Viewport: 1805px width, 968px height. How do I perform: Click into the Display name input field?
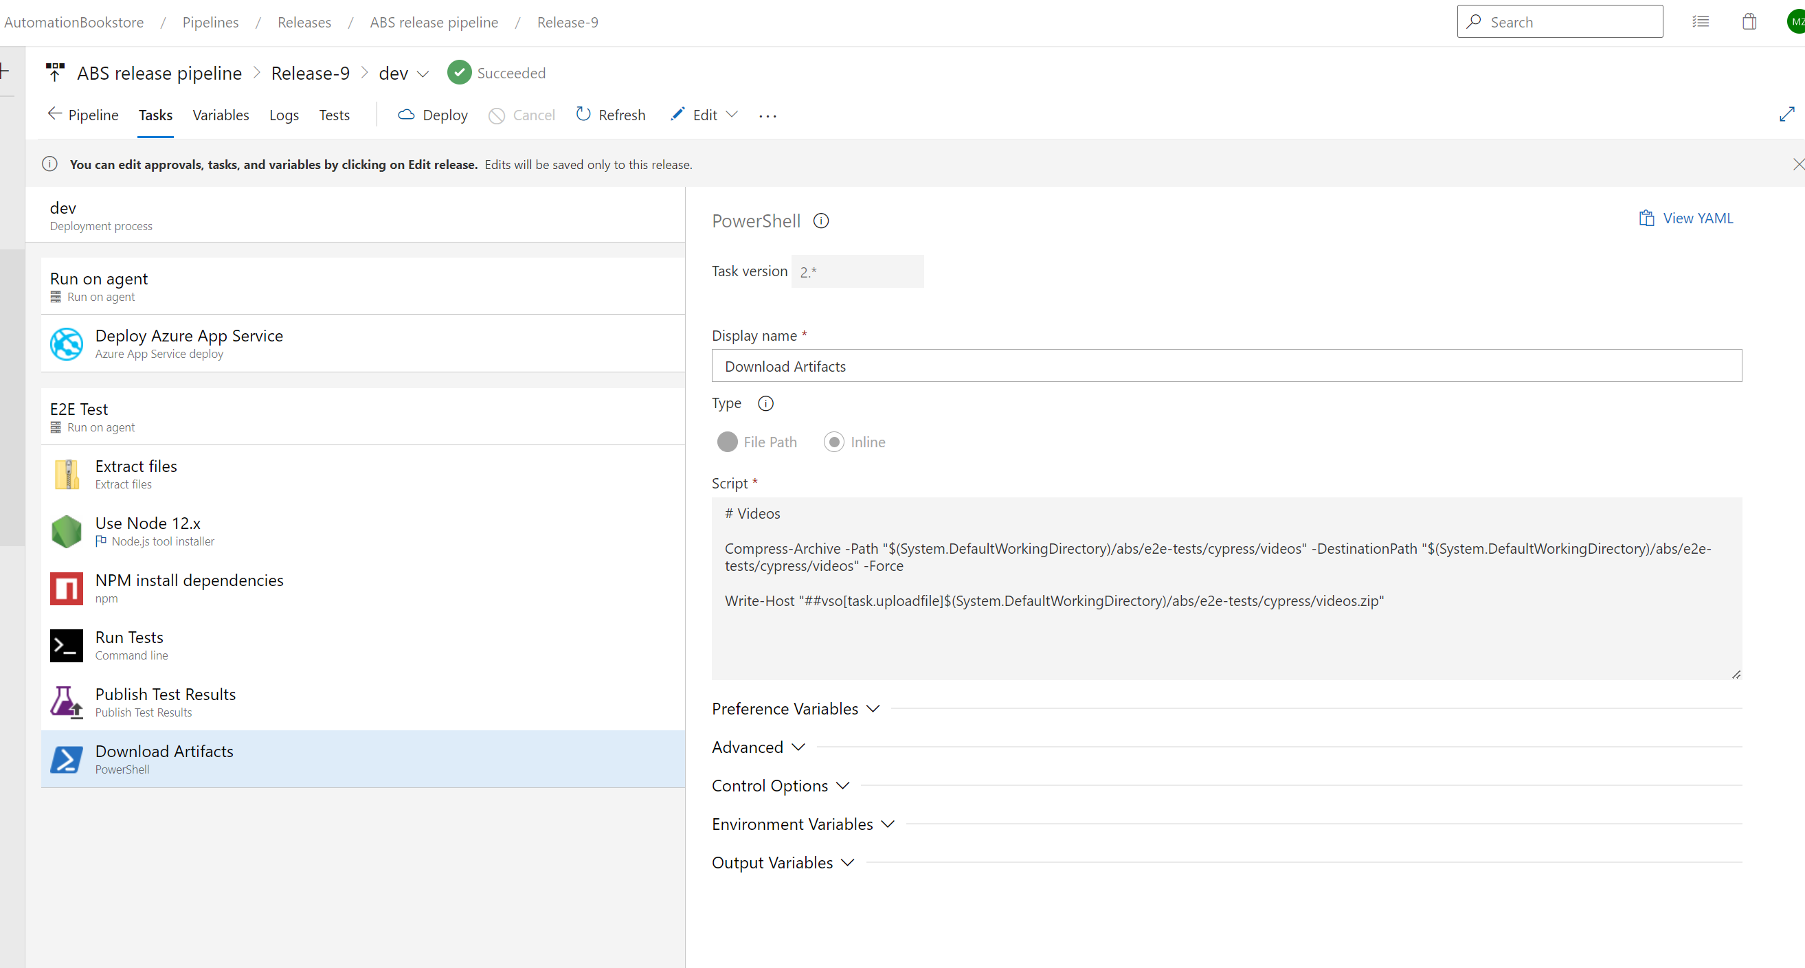click(x=1226, y=366)
